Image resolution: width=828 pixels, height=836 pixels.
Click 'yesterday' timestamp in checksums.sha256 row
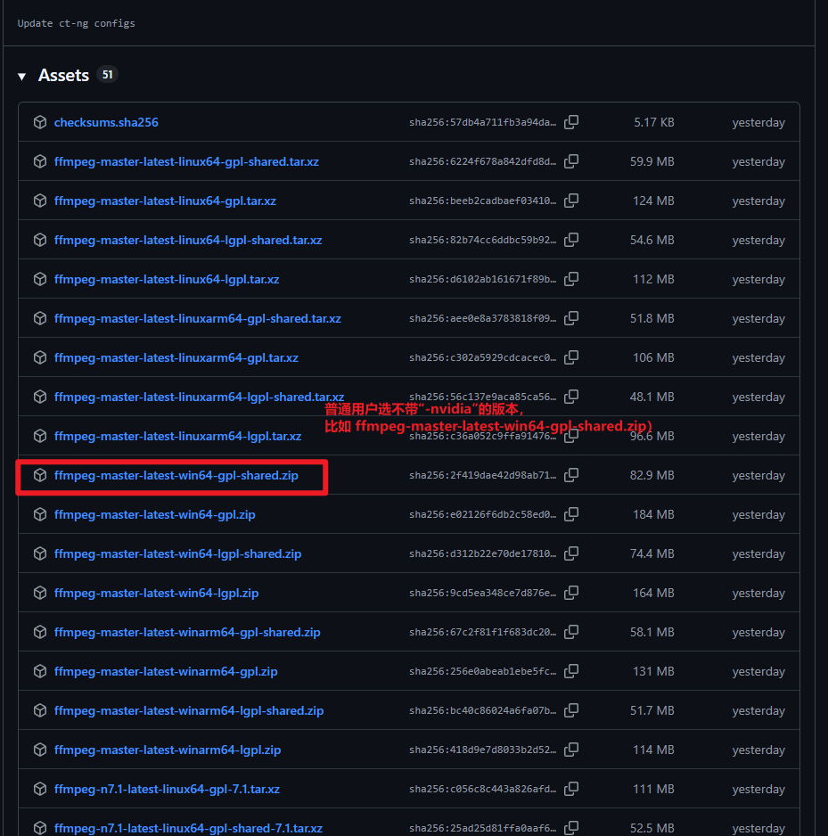tap(758, 123)
